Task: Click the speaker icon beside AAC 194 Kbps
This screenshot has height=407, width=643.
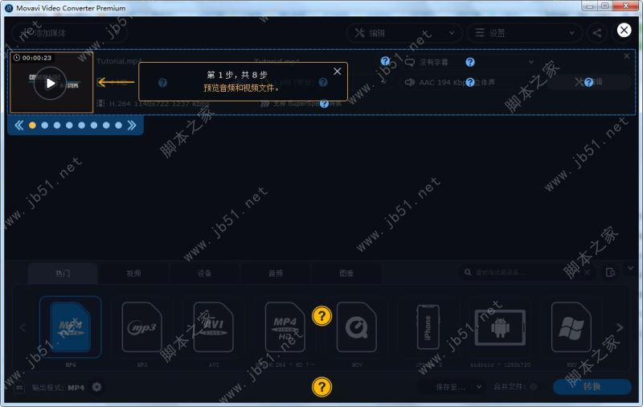Action: pos(410,82)
